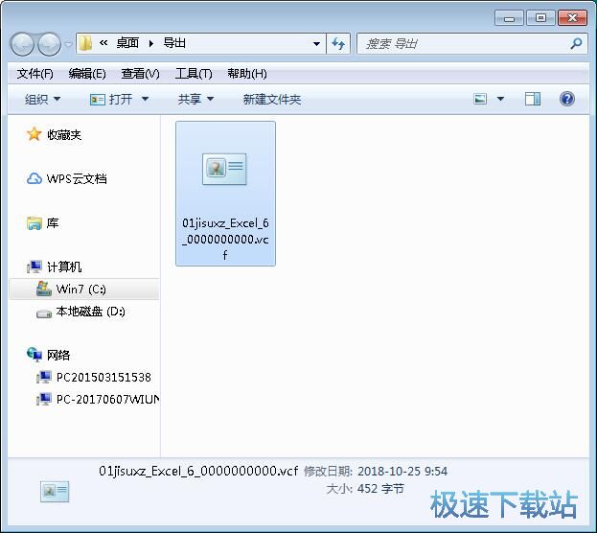Click the magnifier search icon
This screenshot has width=597, height=533.
point(577,43)
